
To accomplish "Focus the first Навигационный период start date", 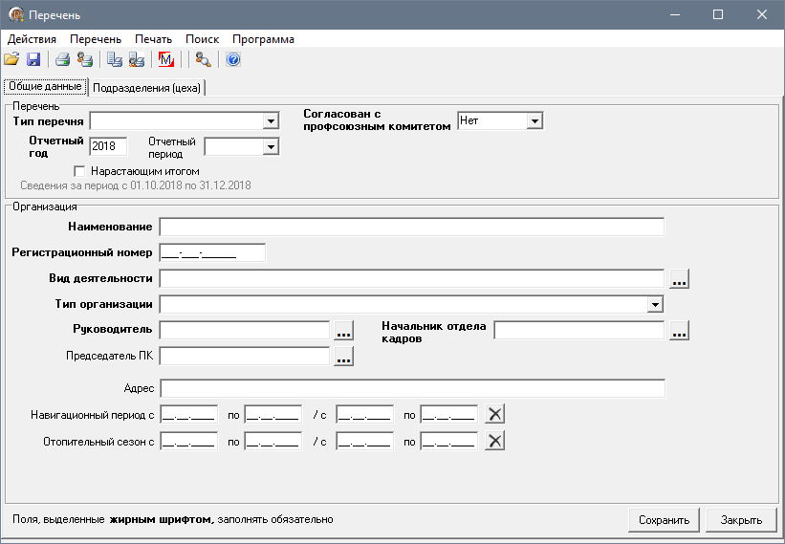I will [x=188, y=414].
